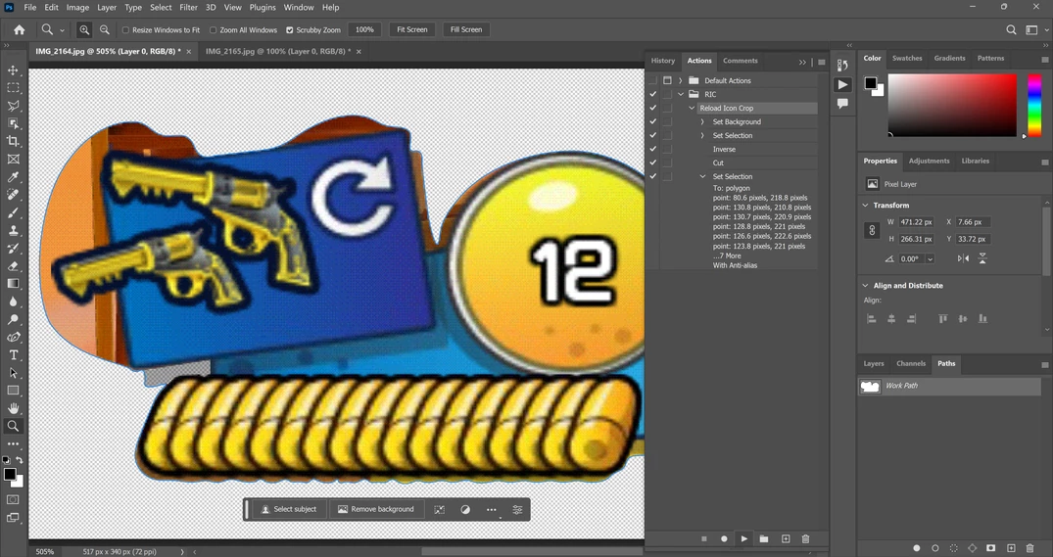Select the Horizontal Type tool
Viewport: 1053px width, 557px height.
(13, 355)
